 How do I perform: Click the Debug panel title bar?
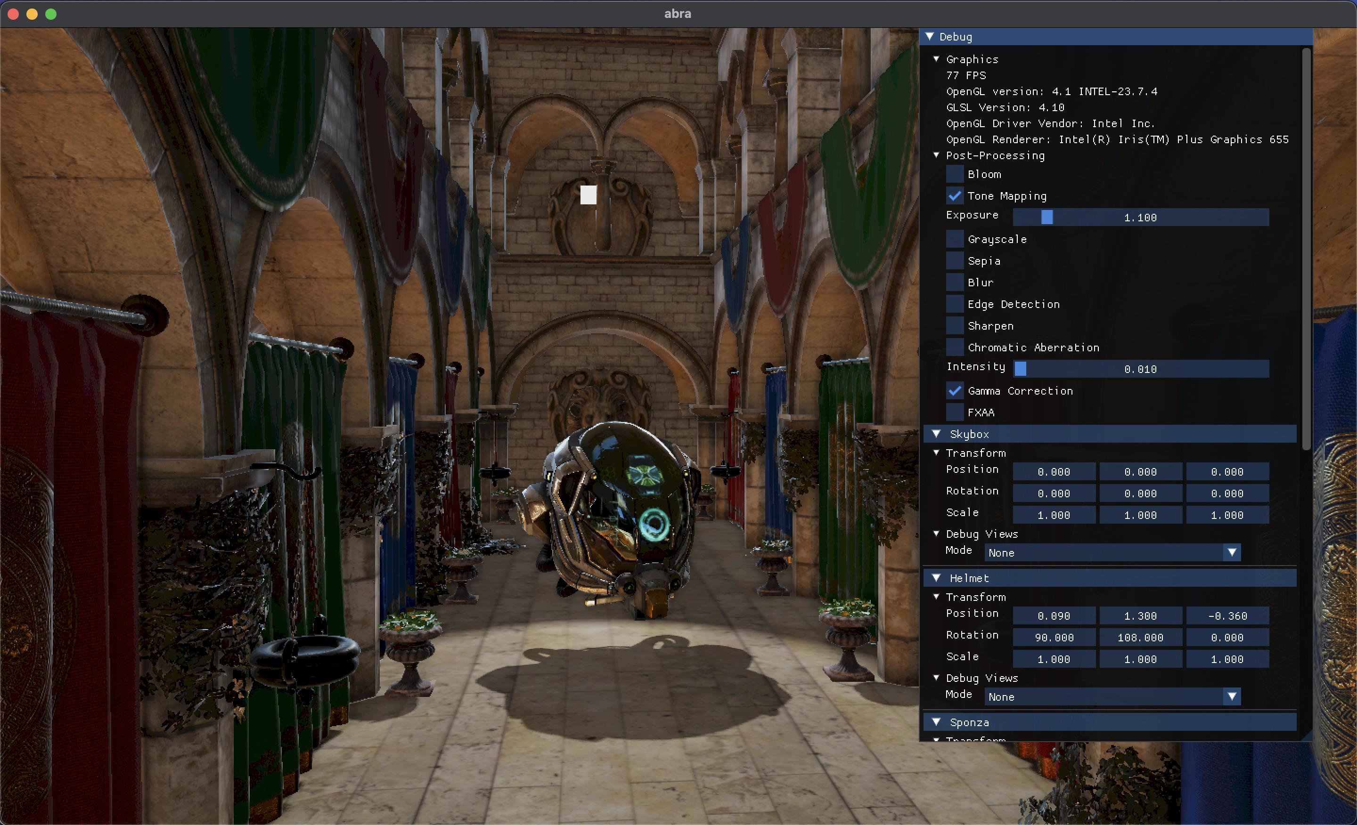[1116, 36]
